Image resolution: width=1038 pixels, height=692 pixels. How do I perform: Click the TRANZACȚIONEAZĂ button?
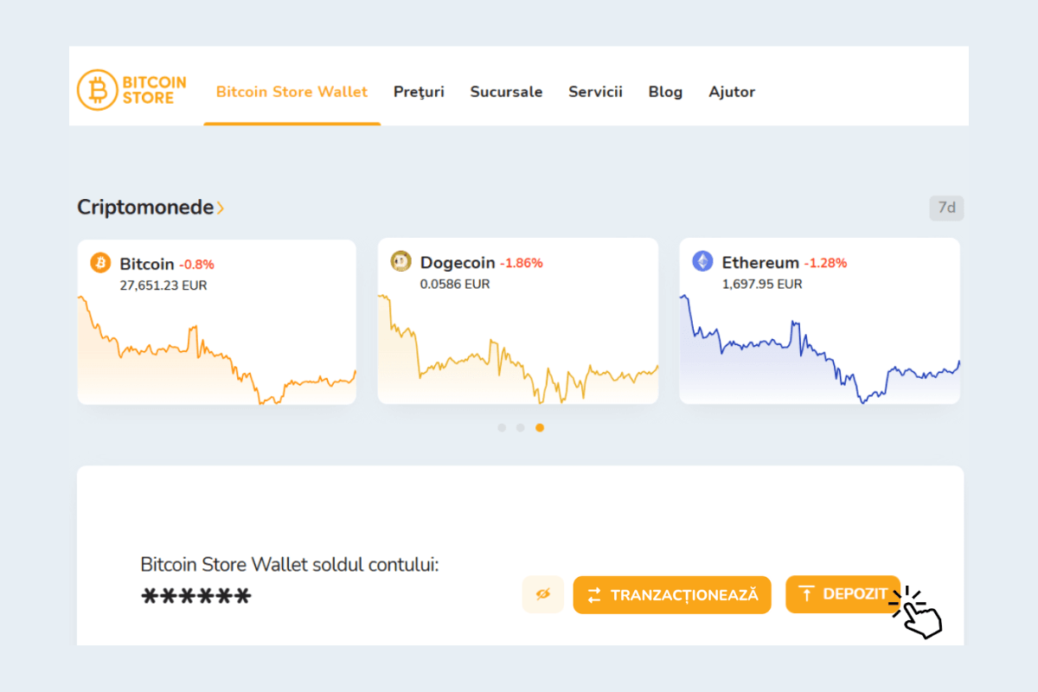click(672, 594)
